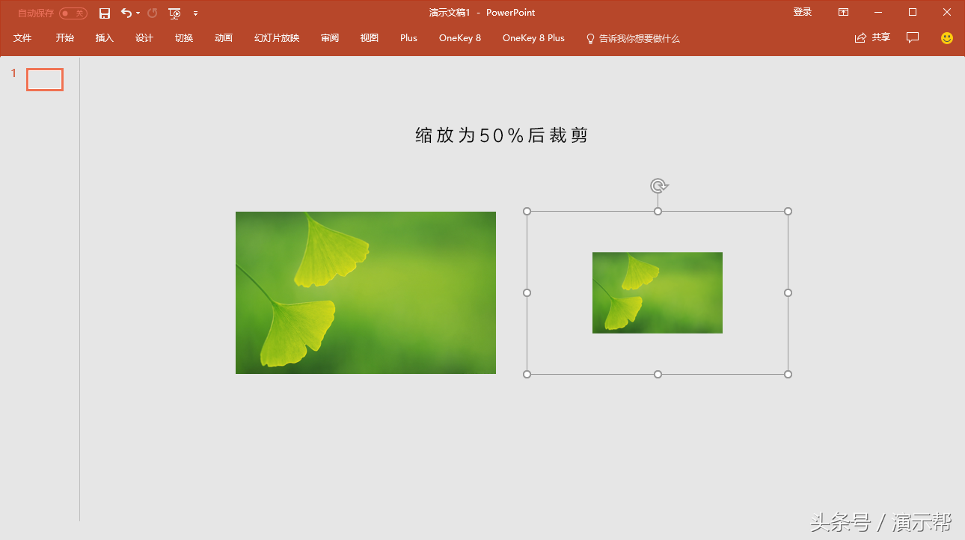Click the 共享 share button
Screen dimensions: 965x540
tap(872, 37)
